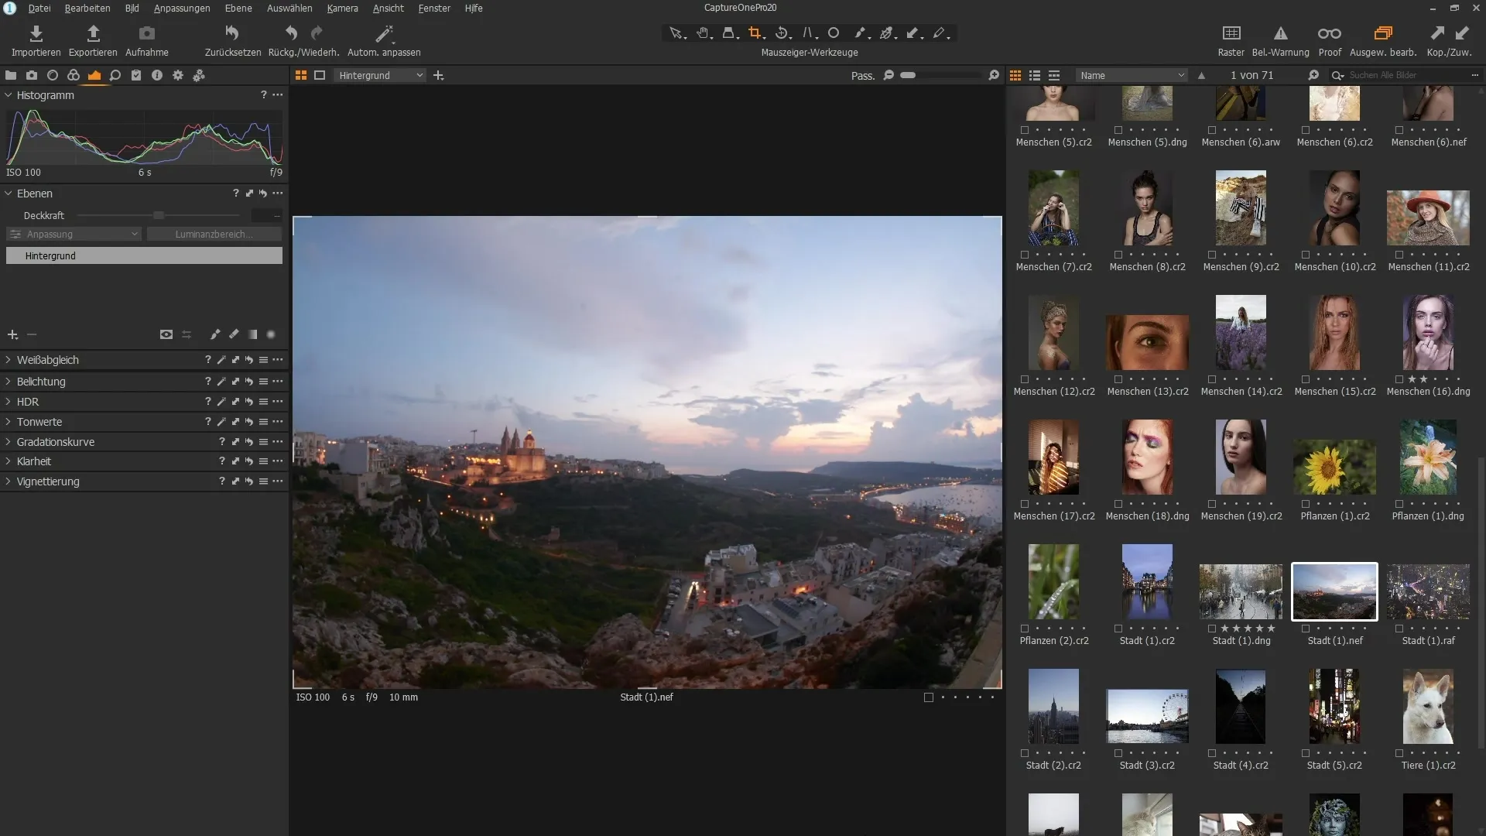
Task: Click the Kop./Zuw. copy arrow
Action: click(1436, 33)
